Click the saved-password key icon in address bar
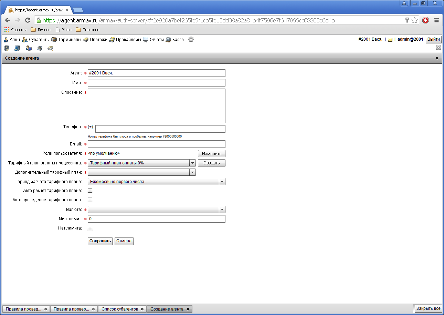Screen dimensions: 444x315 pyautogui.click(x=407, y=20)
